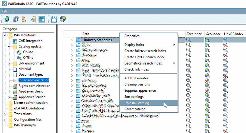The width and height of the screenshot is (246, 133).
Task: Click Uninstall catalog in the context menu
Action: (149, 103)
